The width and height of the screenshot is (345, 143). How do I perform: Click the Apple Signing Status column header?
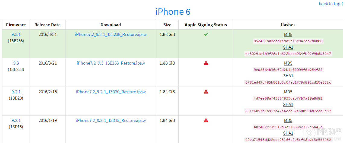pos(206,25)
